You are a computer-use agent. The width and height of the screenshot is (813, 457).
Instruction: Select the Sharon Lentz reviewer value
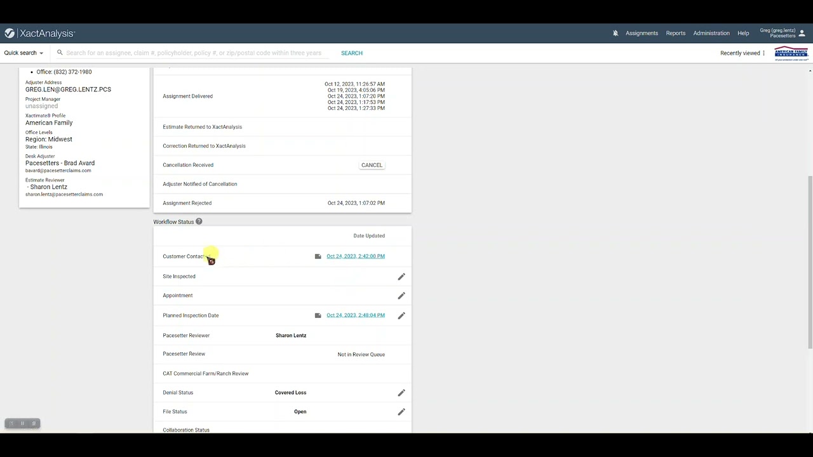(291, 336)
